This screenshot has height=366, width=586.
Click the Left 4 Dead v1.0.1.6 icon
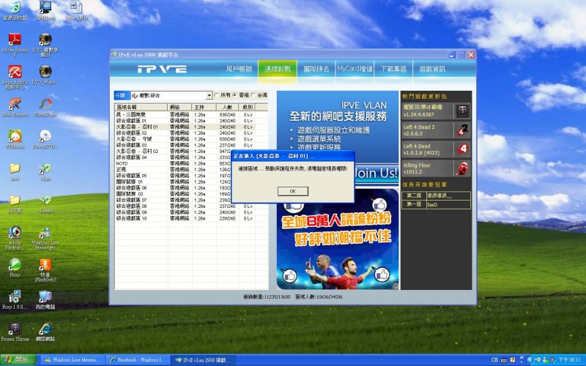[x=462, y=149]
